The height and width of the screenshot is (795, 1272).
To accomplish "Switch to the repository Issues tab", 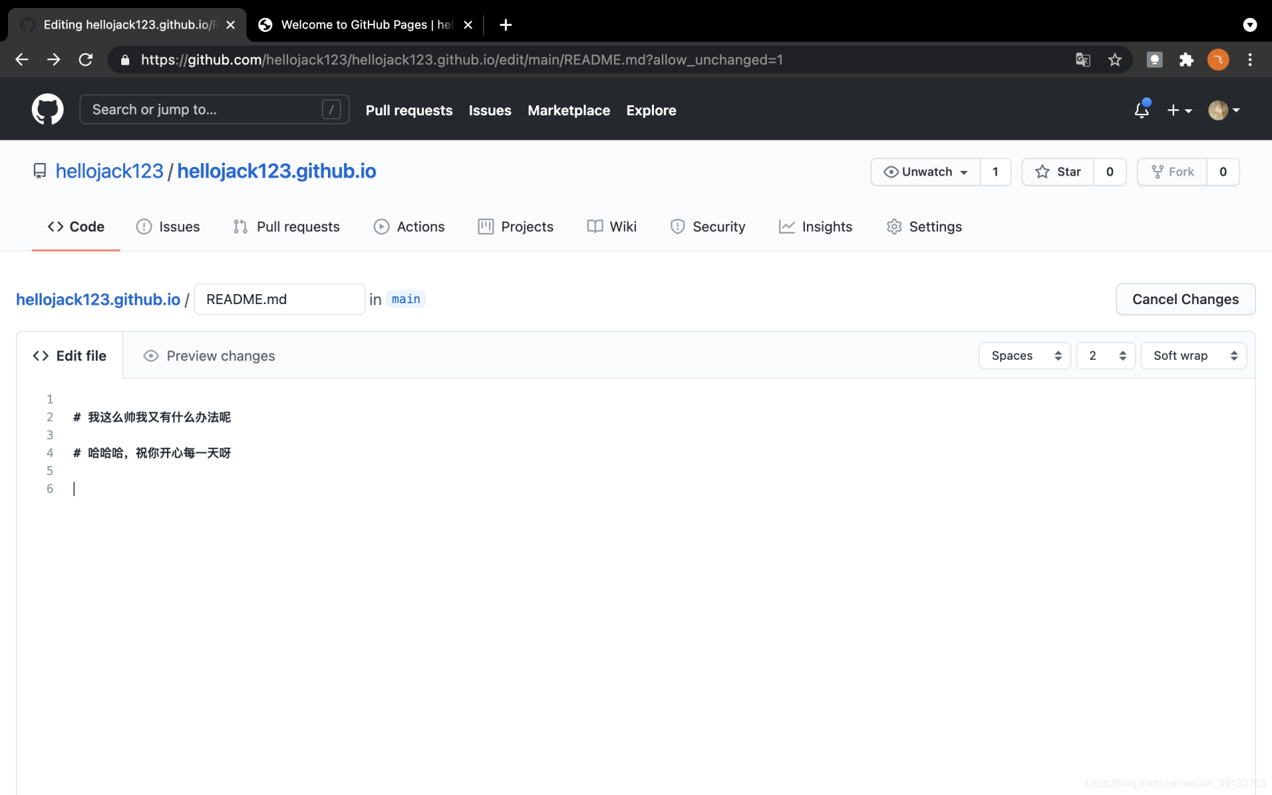I will [168, 227].
